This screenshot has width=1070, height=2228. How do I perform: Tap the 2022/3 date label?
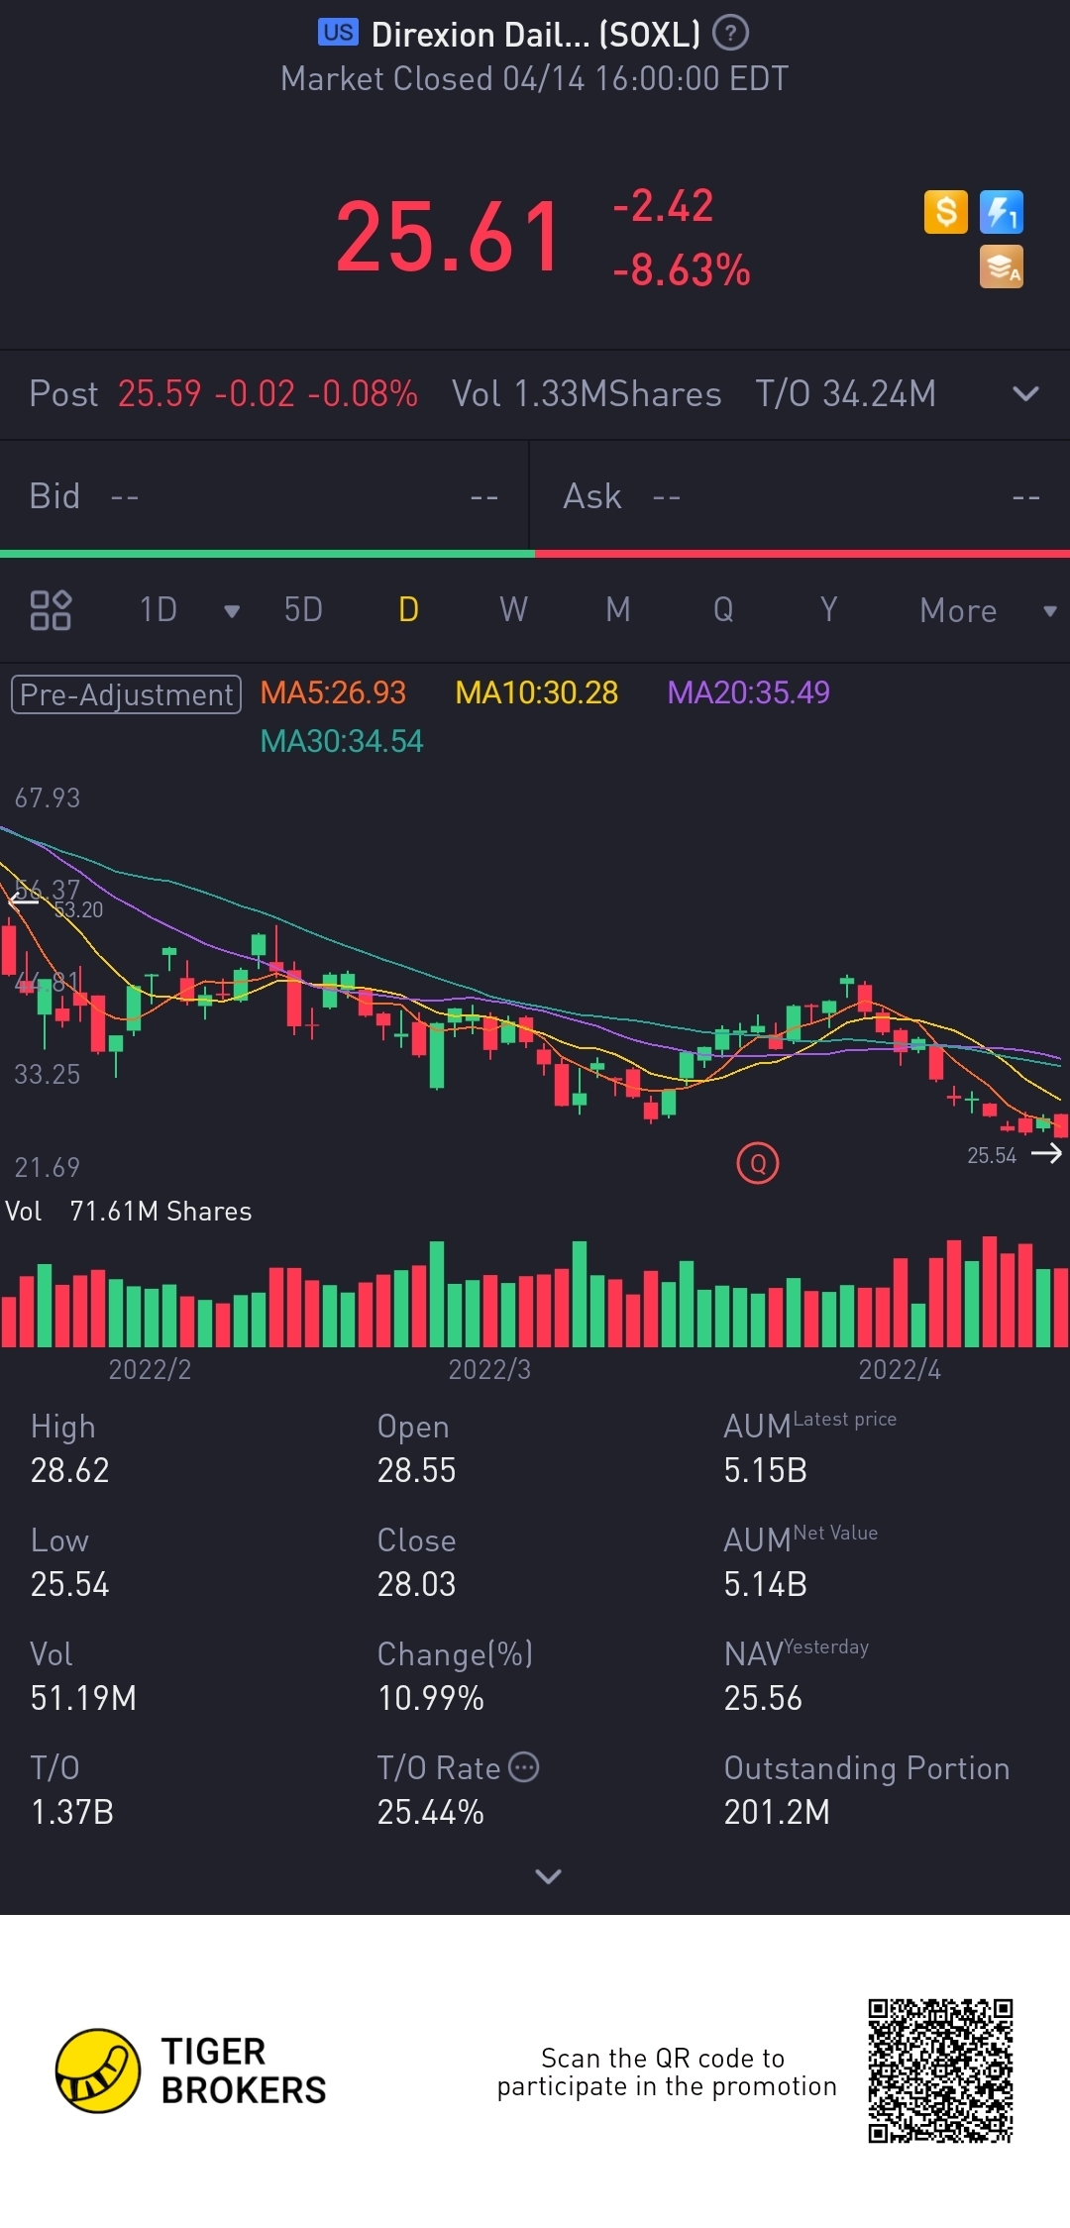(489, 1369)
